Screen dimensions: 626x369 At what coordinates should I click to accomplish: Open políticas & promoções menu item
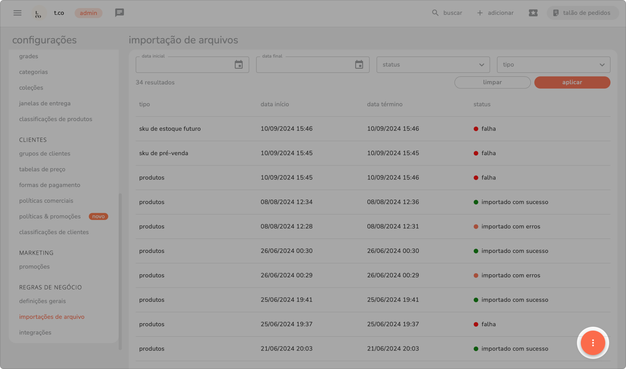[50, 216]
